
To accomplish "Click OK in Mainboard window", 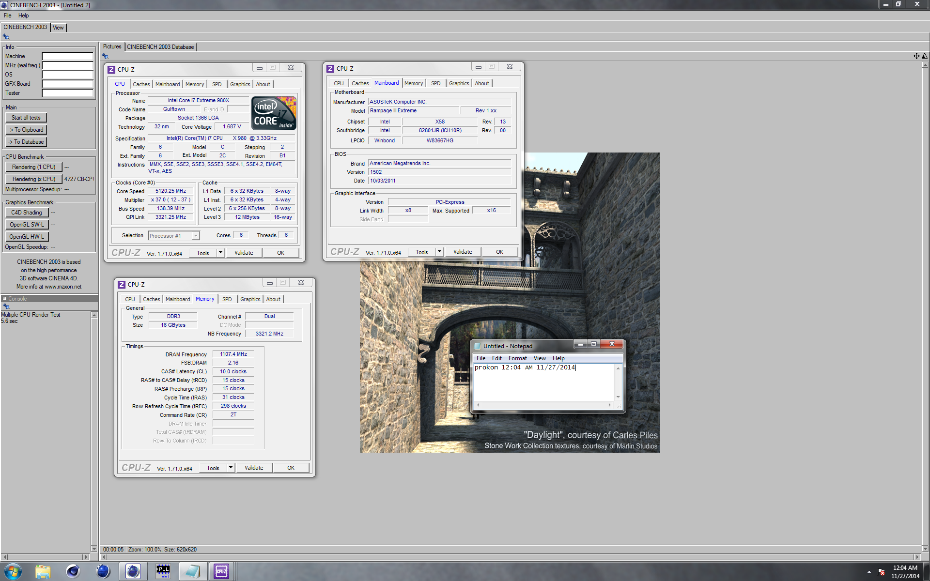I will click(x=499, y=252).
